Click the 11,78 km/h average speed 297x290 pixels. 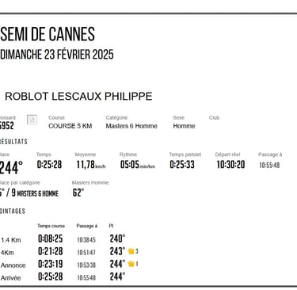coord(91,165)
